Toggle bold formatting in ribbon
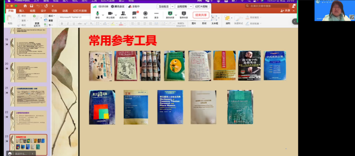Screen dimensions: 355x156 pos(62,24)
